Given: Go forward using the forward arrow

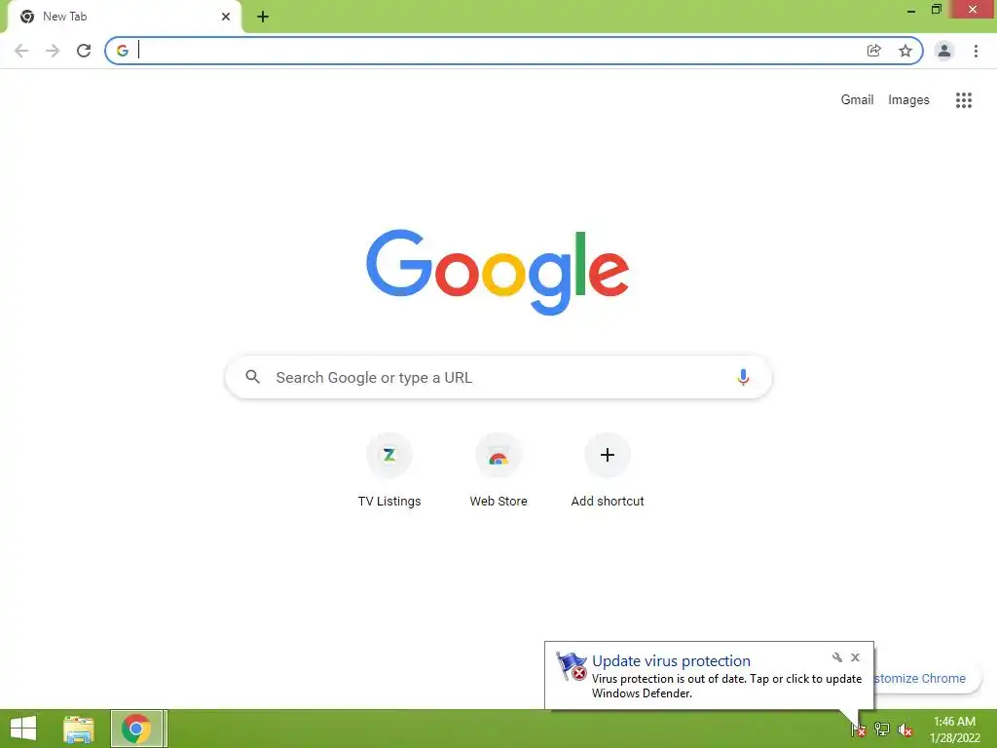Looking at the screenshot, I should pos(53,51).
